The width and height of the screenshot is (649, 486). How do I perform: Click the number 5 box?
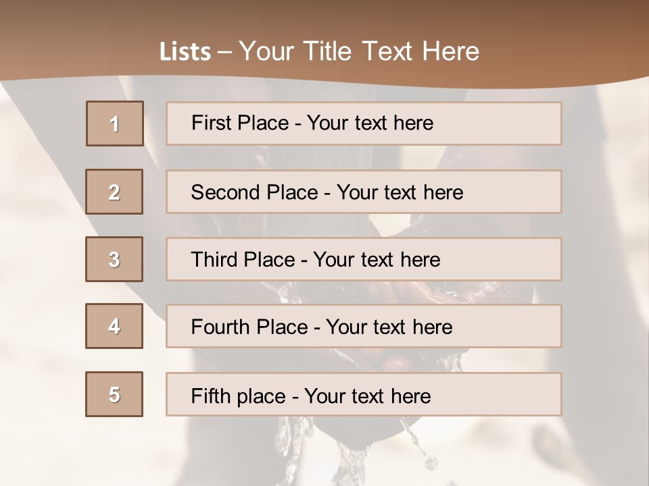coord(114,394)
